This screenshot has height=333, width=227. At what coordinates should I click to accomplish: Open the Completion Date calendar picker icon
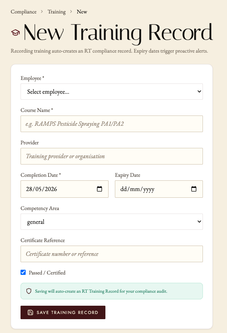coord(99,189)
